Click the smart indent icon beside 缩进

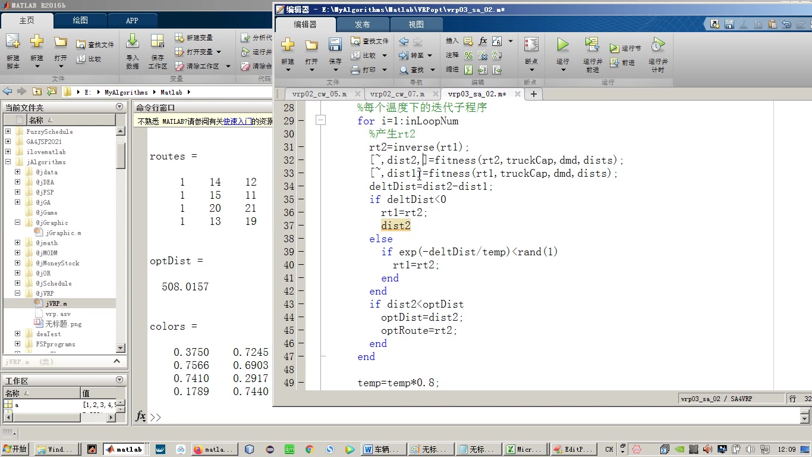click(x=468, y=70)
